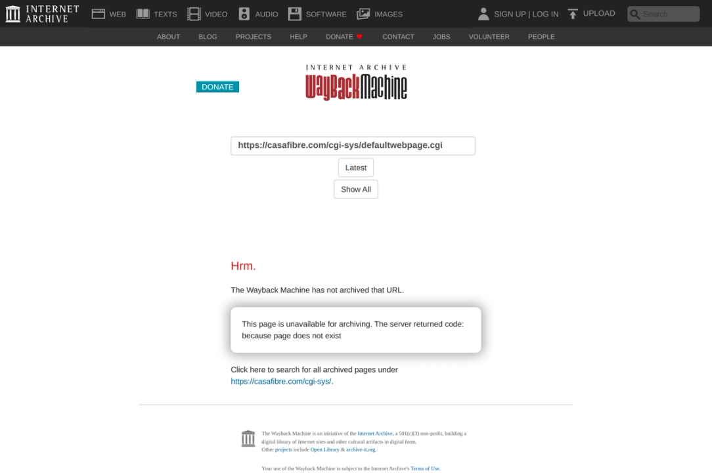
Task: Open the TEXTS menu label
Action: [166, 14]
